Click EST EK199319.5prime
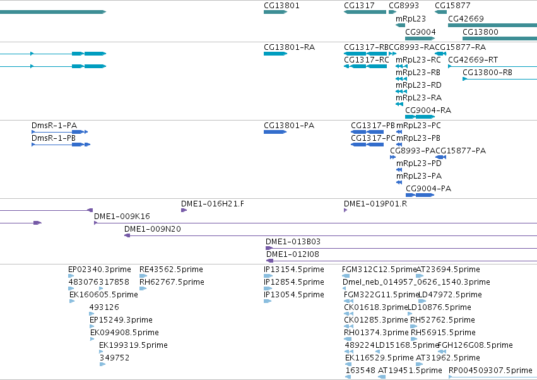Image resolution: width=537 pixels, height=380 pixels. 134,345
